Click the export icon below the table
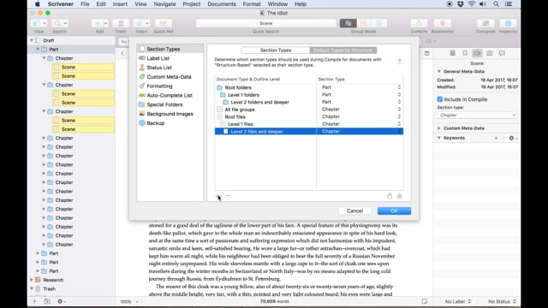This screenshot has width=548, height=308. 390,196
